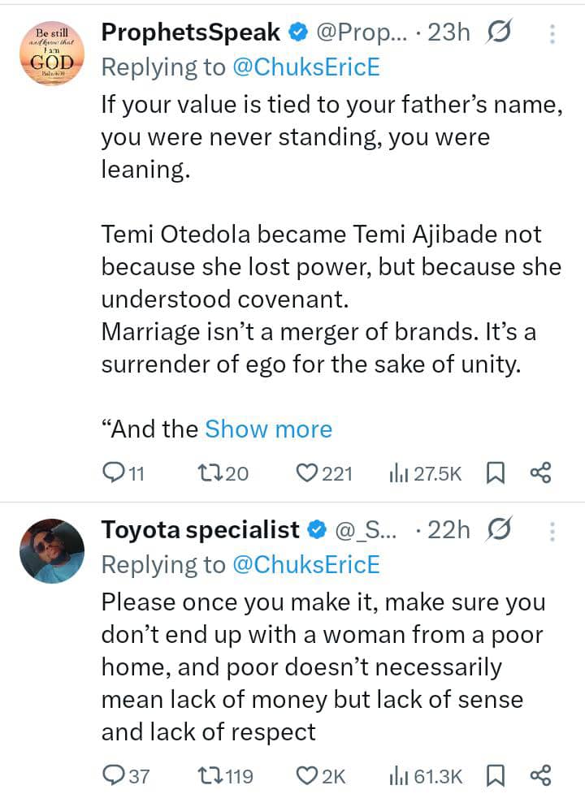Screen dimensions: 585x798
Task: Open more options for Toyota specialist tweet
Action: [x=552, y=532]
